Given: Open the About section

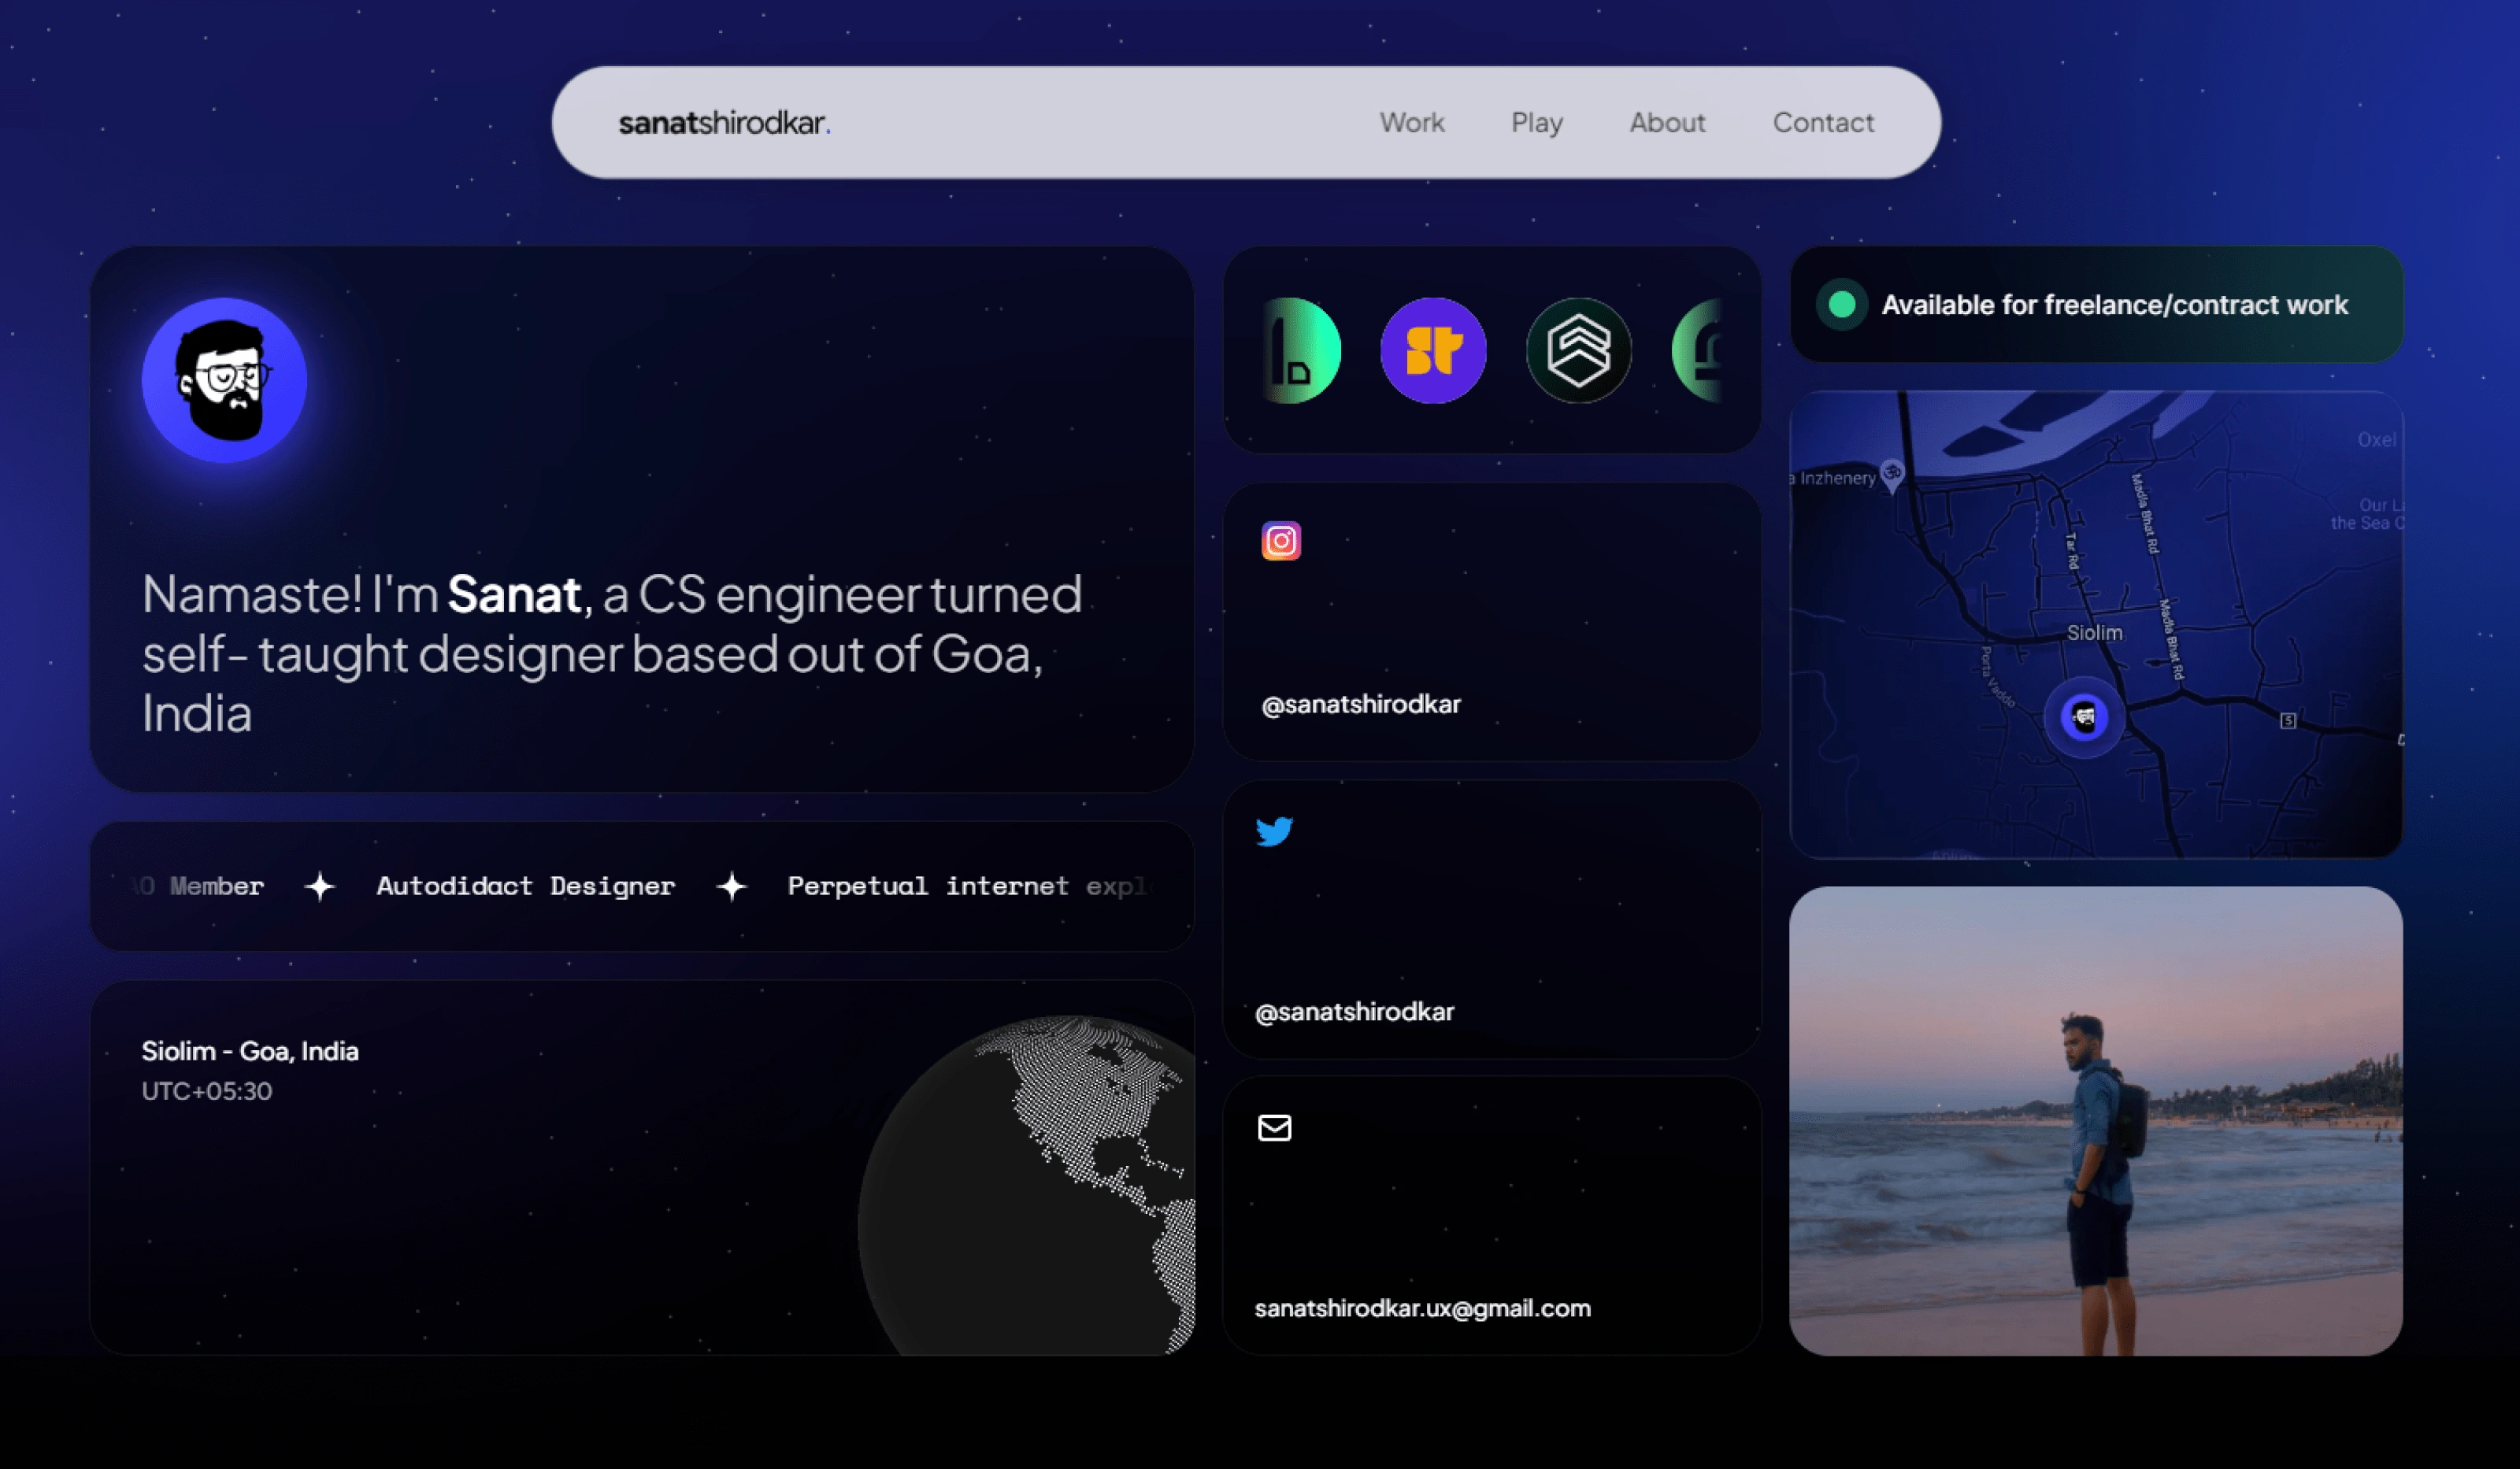Looking at the screenshot, I should pos(1667,123).
